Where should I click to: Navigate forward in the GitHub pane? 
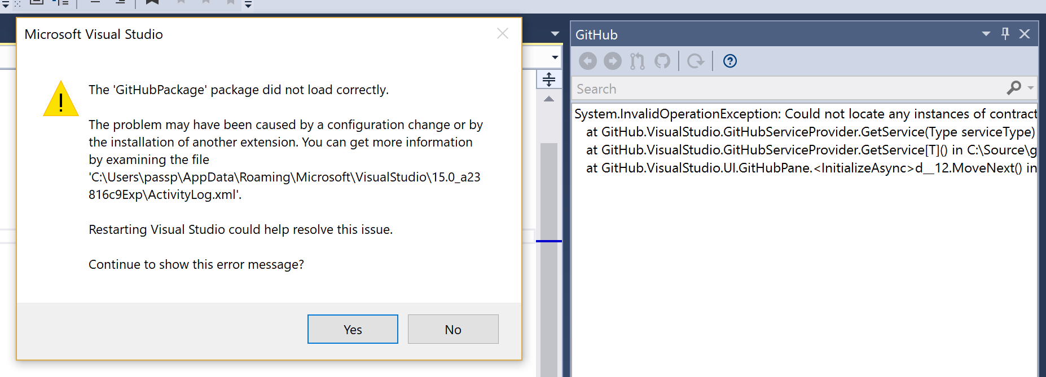tap(613, 61)
